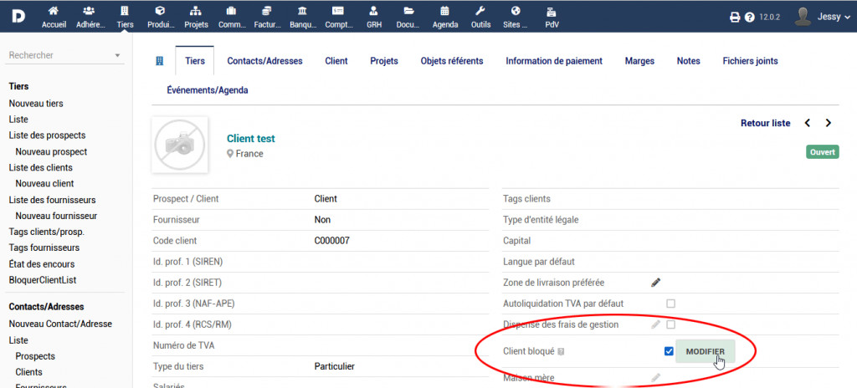Viewport: 857px width, 388px height.
Task: Uncheck the Client bloqué checkbox
Action: coord(669,351)
